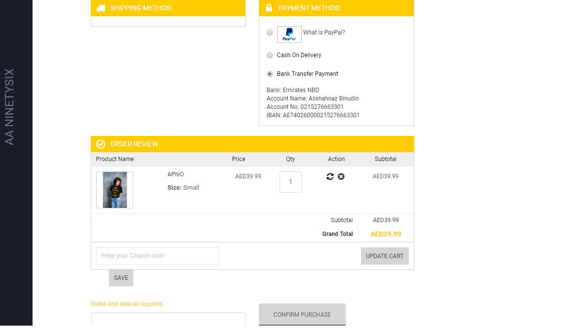Click the refresh item icon in Action column
The height and width of the screenshot is (334, 577).
330,176
